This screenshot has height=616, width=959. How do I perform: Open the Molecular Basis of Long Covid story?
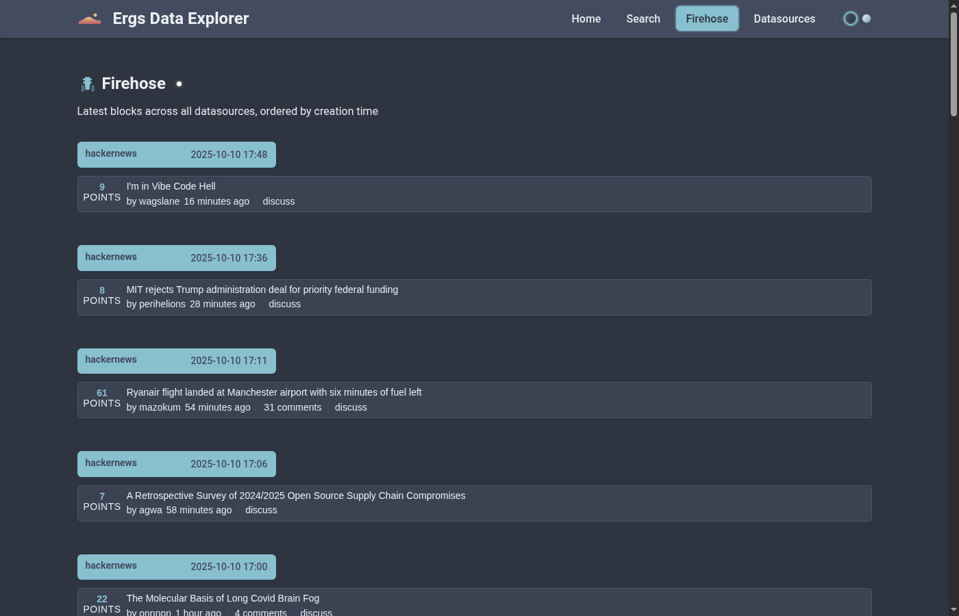pos(223,598)
